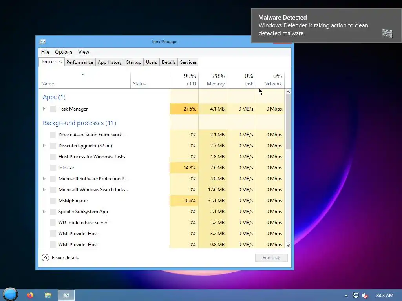The width and height of the screenshot is (402, 301).
Task: Click the 14.8% CPU cell
Action: (x=184, y=168)
